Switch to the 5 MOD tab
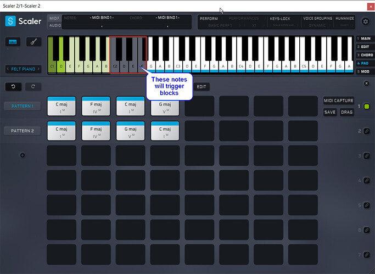 click(x=365, y=71)
